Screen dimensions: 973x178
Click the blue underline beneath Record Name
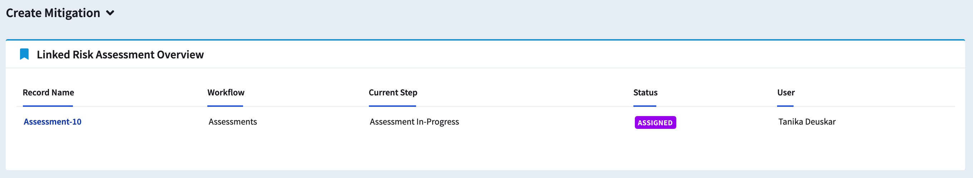click(48, 106)
